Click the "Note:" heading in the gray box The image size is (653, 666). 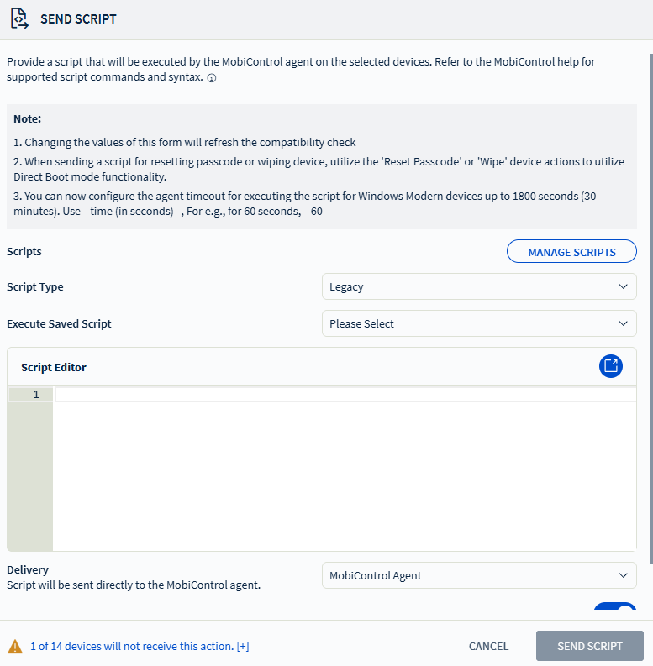pos(28,118)
